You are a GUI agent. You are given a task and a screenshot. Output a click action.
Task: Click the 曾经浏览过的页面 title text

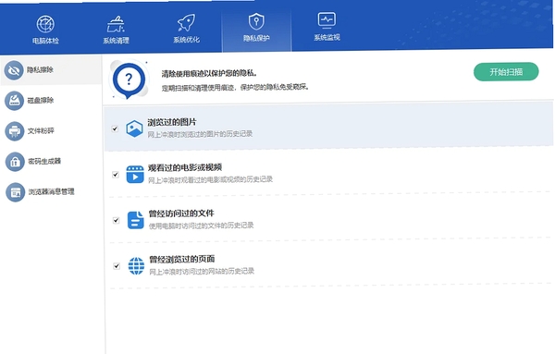coord(182,259)
